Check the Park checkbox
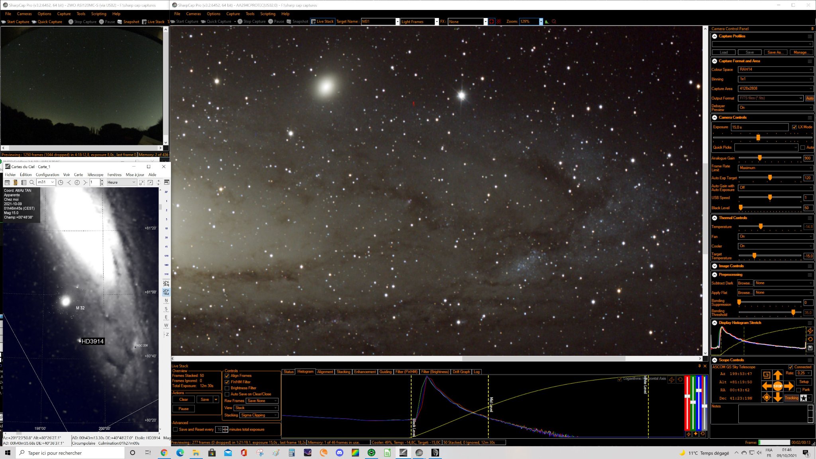The width and height of the screenshot is (816, 459). (x=798, y=390)
